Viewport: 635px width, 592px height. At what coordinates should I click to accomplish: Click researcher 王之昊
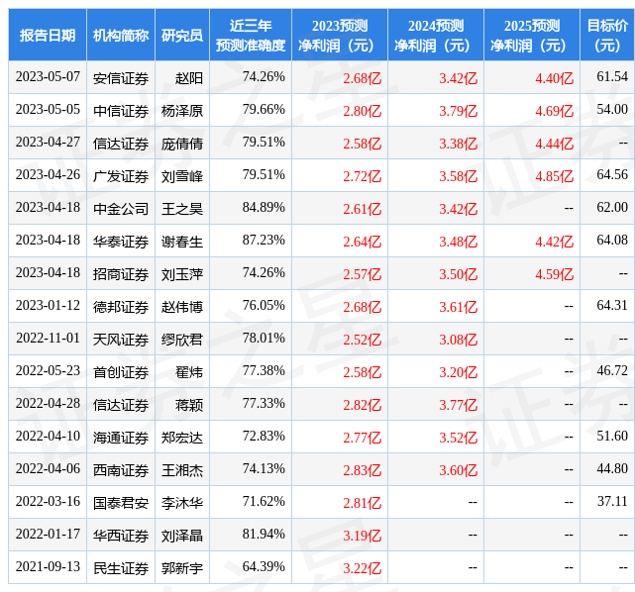tap(182, 209)
